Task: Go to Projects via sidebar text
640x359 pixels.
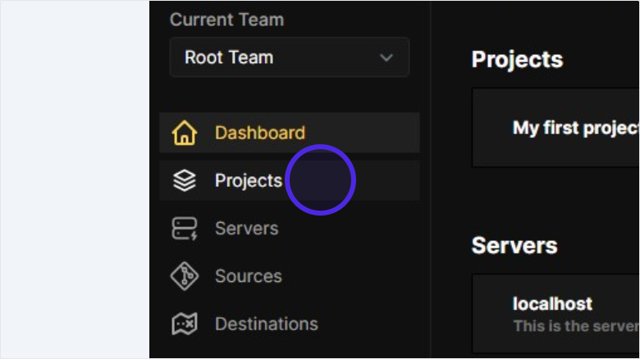Action: click(248, 180)
